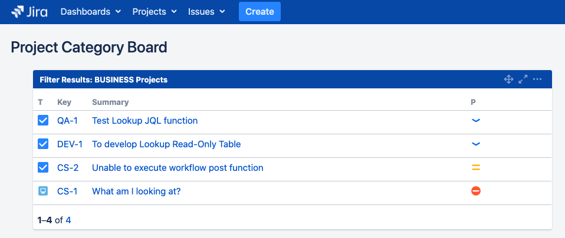Open the Dashboards dropdown menu
This screenshot has height=238, width=565.
point(91,12)
